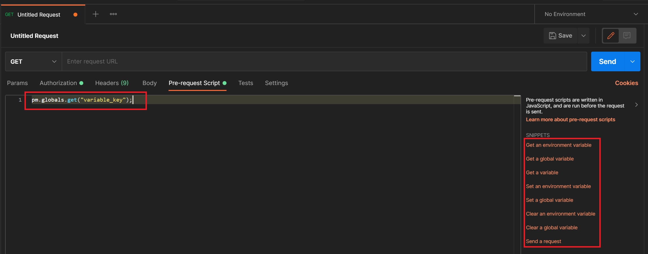Collapse the snippets panel with chevron arrow
648x254 pixels.
(636, 105)
